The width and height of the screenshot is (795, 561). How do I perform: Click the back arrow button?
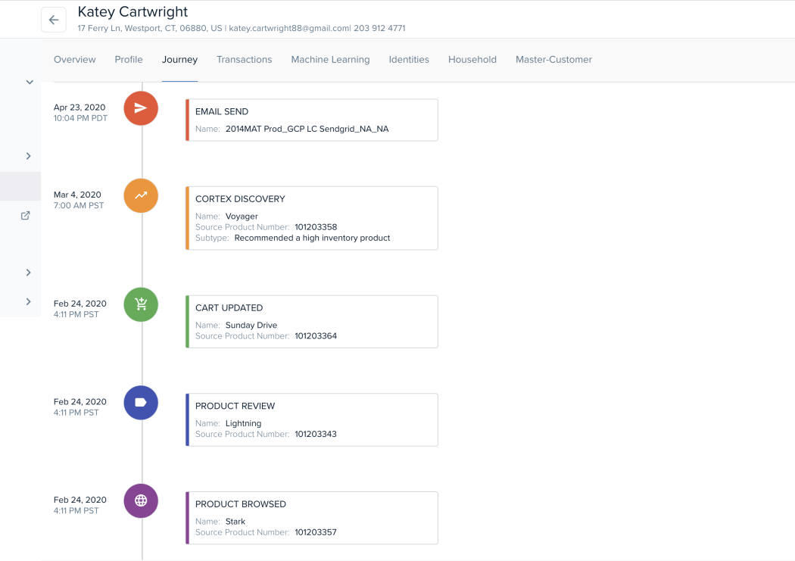tap(54, 20)
